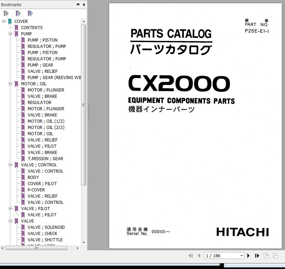
Task: Click the bookmark icon beside REGULATOR
Action: (23, 103)
